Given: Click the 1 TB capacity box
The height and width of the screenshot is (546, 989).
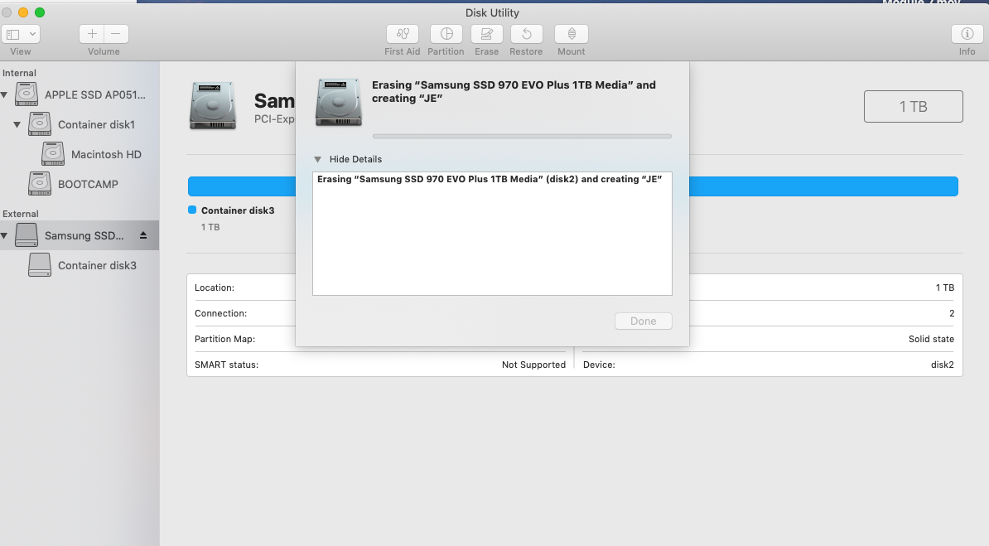Looking at the screenshot, I should pyautogui.click(x=914, y=106).
